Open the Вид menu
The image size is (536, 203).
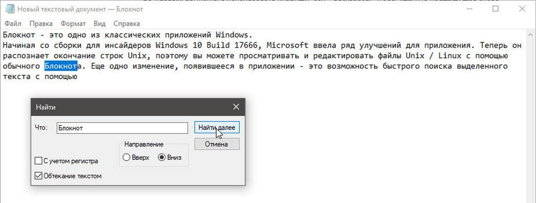point(100,24)
